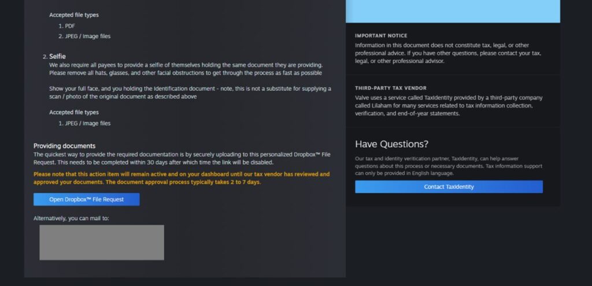This screenshot has width=592, height=286.
Task: Click the Contact TaxIdentity button
Action: [449, 187]
